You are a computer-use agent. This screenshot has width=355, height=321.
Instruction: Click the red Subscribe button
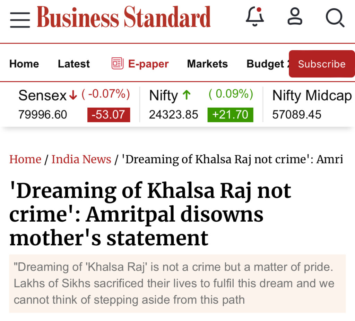(x=322, y=64)
